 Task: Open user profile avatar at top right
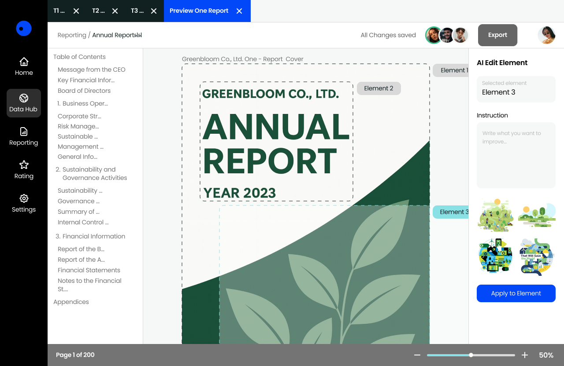(x=546, y=35)
